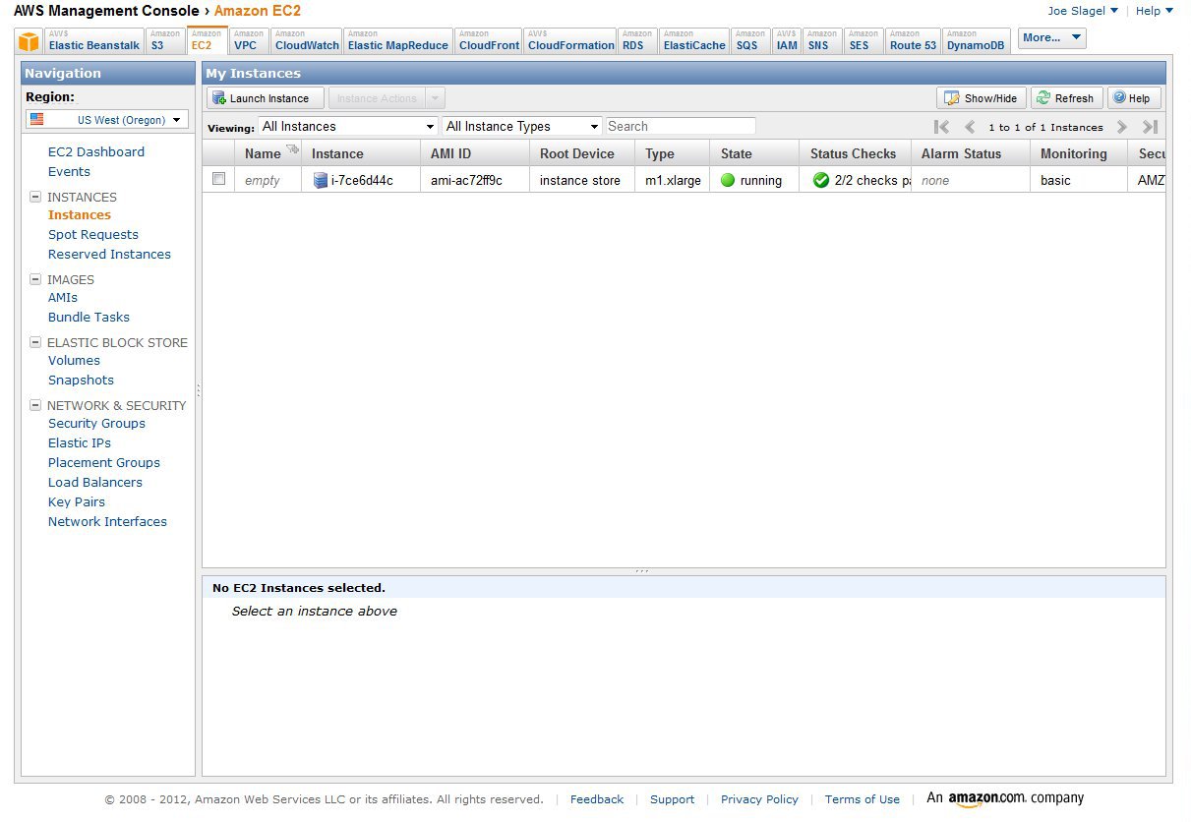Switch to the DynamoDB tab

coord(976,41)
